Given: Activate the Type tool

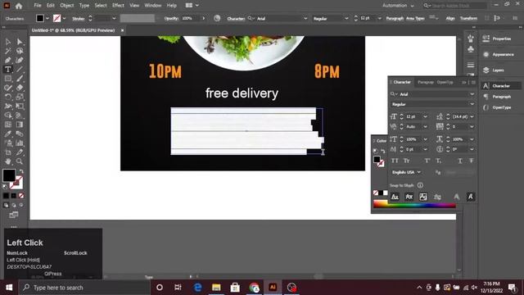Looking at the screenshot, I should click(8, 69).
